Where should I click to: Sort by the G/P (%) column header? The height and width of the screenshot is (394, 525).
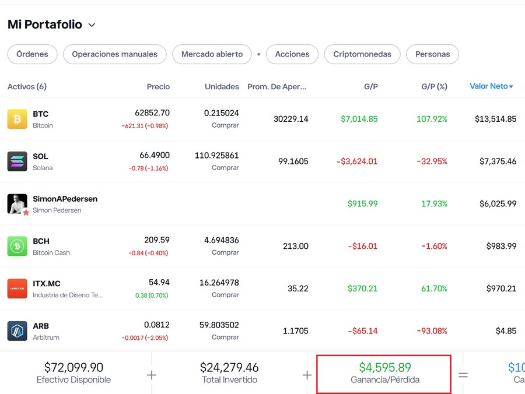pos(434,87)
